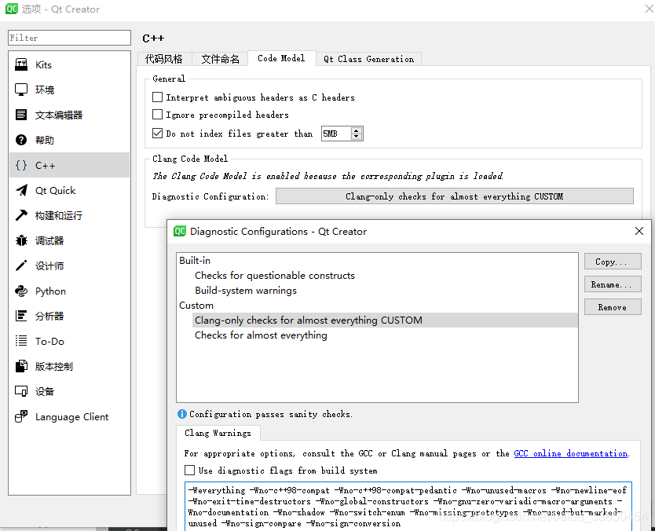Open the 构建和运行 category label
This screenshot has height=531, width=655.
(x=58, y=215)
